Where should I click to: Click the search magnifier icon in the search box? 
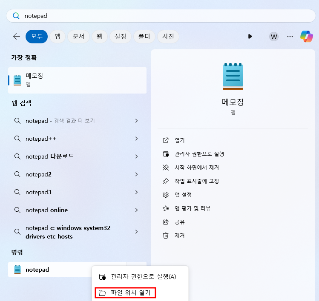(x=16, y=16)
